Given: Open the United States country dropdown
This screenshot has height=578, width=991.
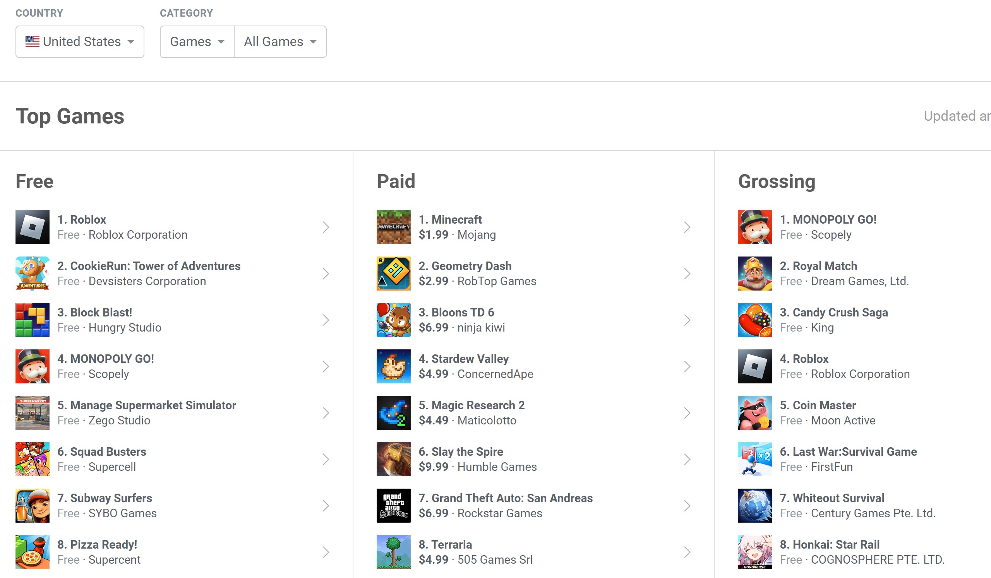Looking at the screenshot, I should (80, 42).
